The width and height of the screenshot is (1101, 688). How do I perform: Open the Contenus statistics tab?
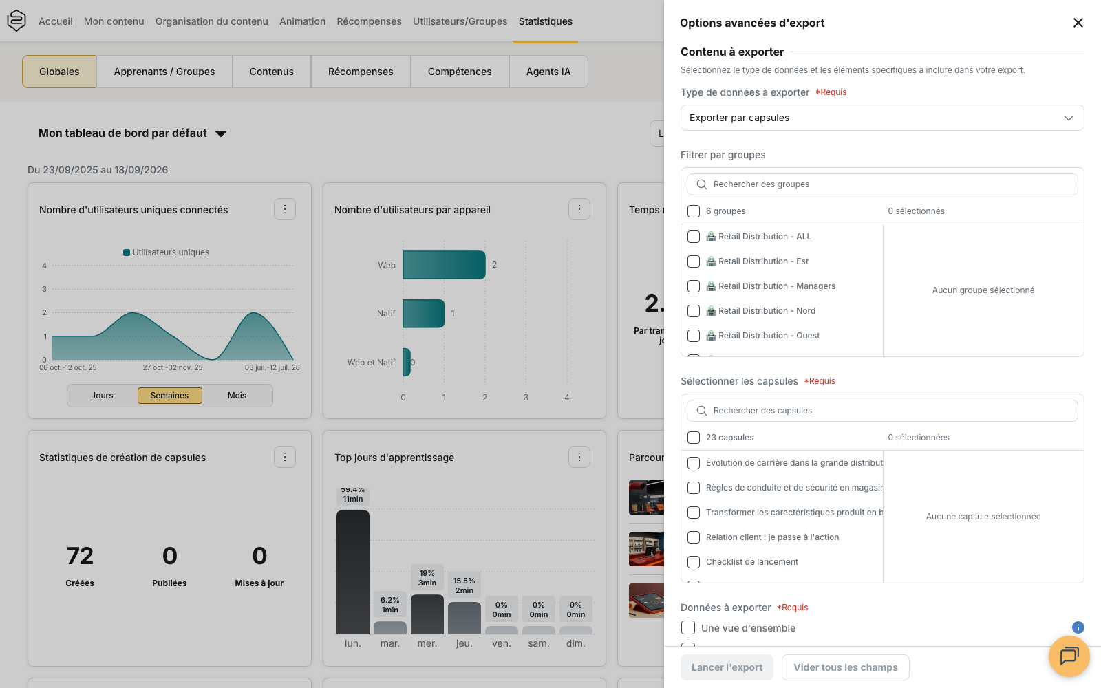pos(272,72)
